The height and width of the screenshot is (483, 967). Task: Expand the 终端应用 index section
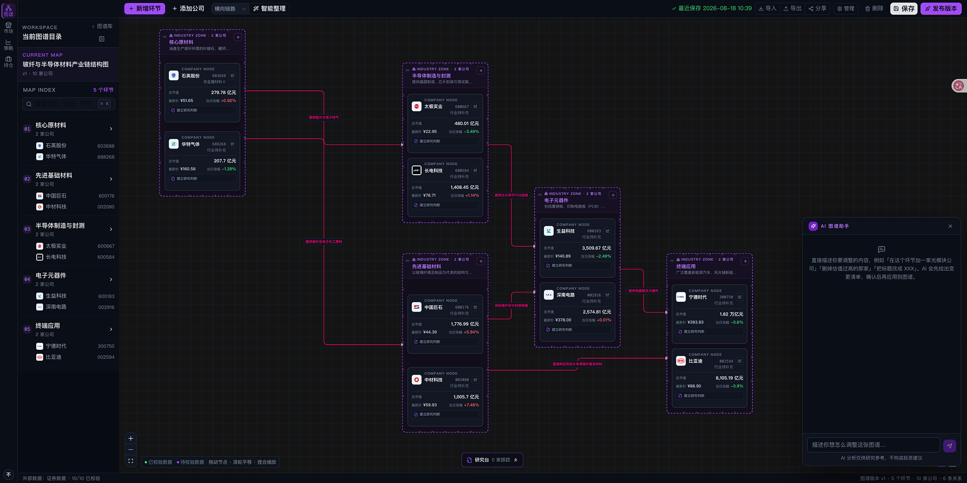(x=111, y=330)
